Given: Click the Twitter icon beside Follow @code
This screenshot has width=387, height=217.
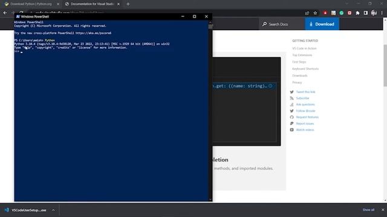Looking at the screenshot, I should point(291,111).
